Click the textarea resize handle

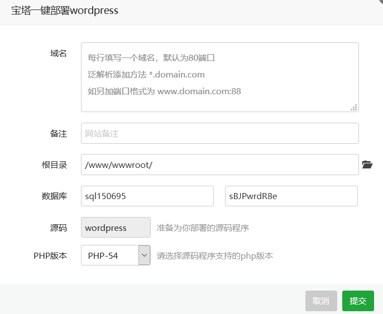tap(354, 107)
